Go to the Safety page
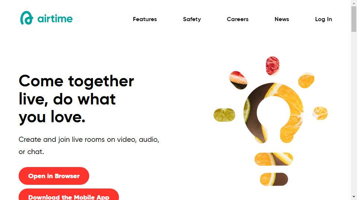 [x=192, y=19]
